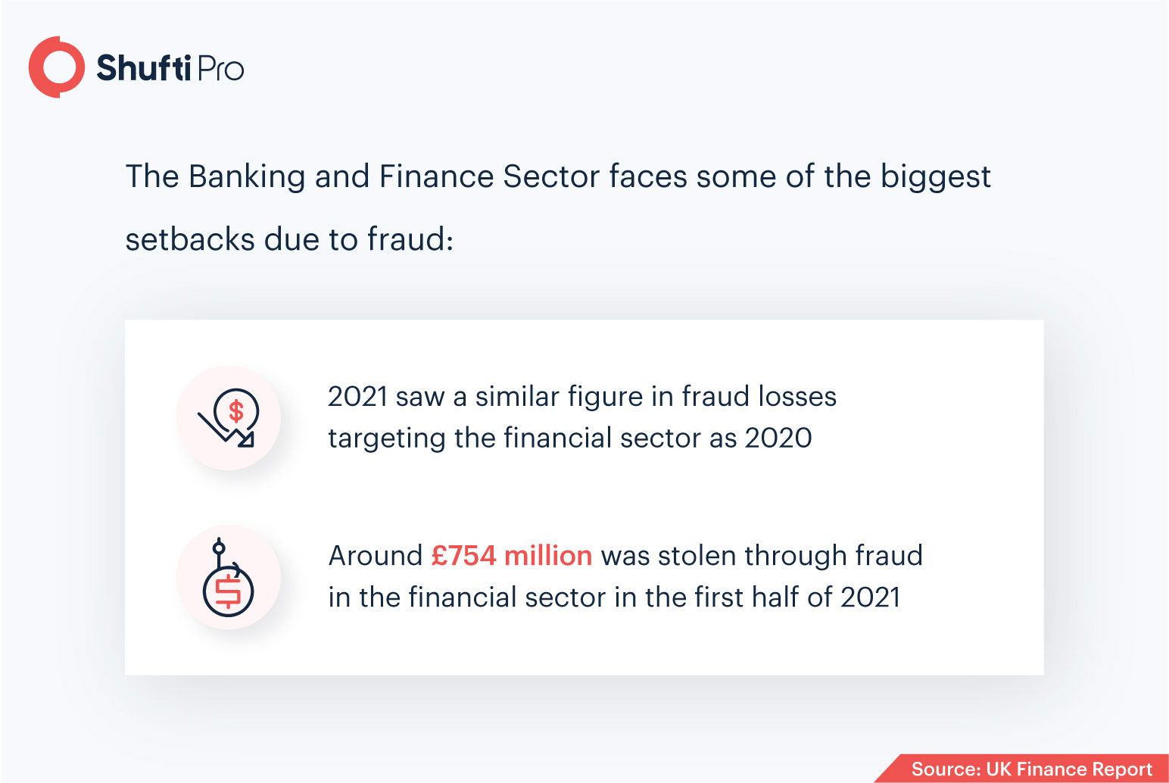Click the red dollar symbol inside the hooked coin

[x=228, y=593]
